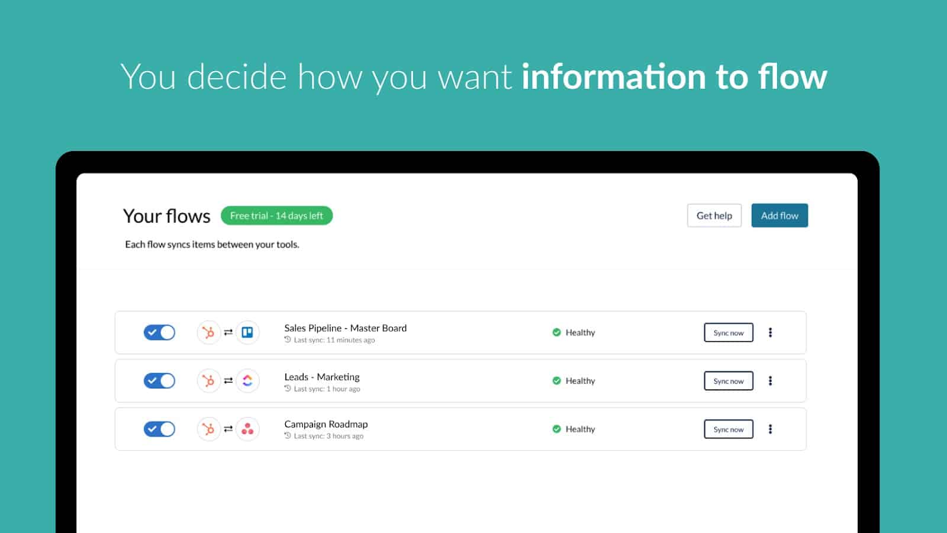Viewport: 947px width, 533px height.
Task: Click the Add flow button
Action: [x=779, y=216]
